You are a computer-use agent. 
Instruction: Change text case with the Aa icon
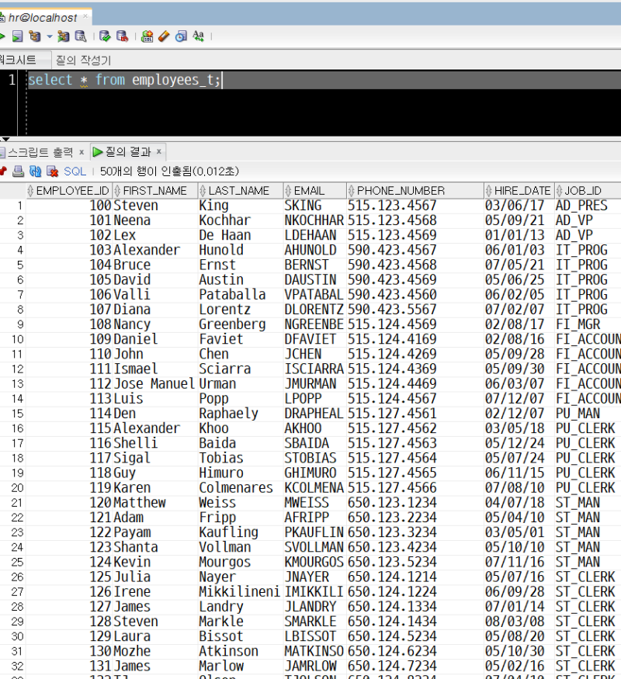[197, 36]
